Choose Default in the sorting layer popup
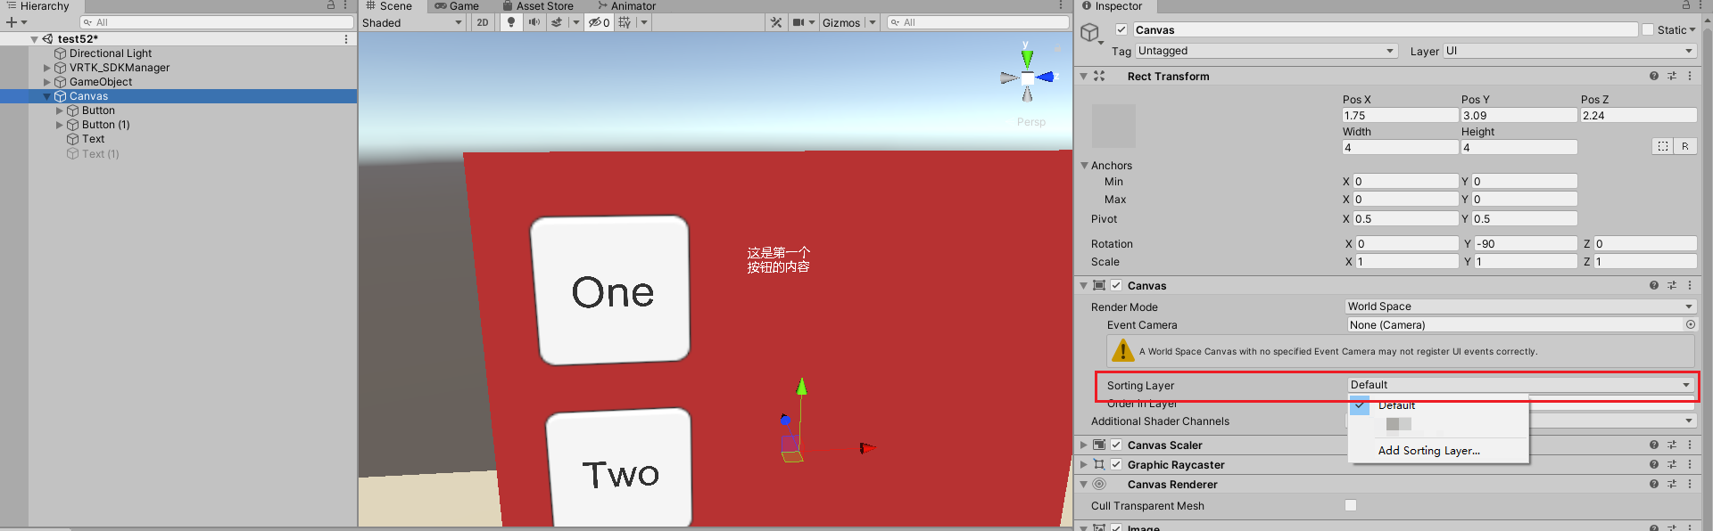Viewport: 1713px width, 531px height. click(1438, 405)
